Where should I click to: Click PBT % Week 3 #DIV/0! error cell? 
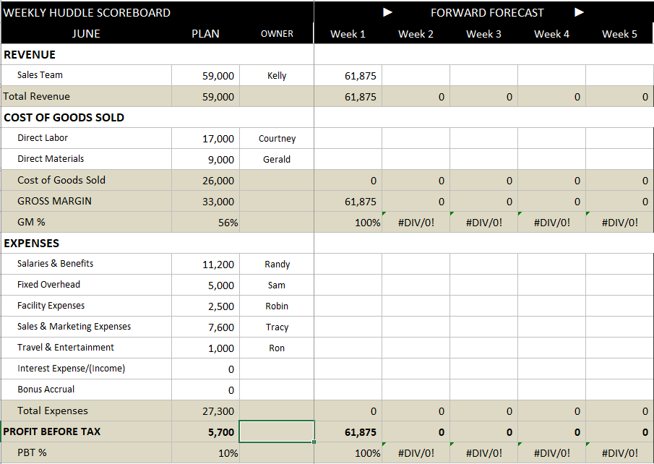pos(484,452)
